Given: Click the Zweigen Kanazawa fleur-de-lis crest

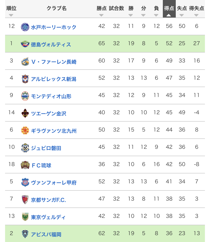Looking at the screenshot, I should coord(25,113).
